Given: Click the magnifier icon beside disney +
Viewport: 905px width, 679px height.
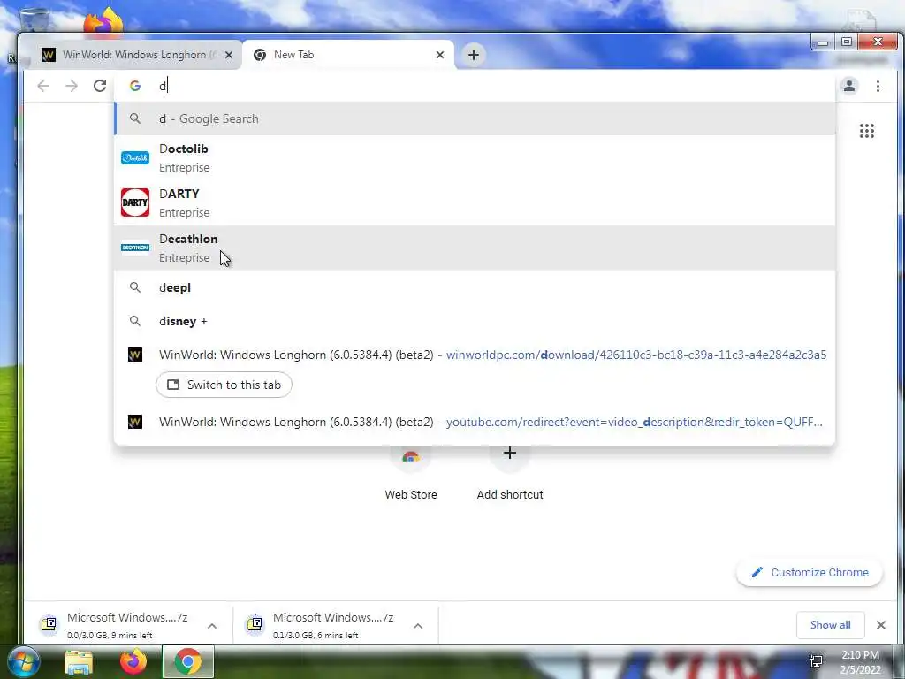Looking at the screenshot, I should pos(135,321).
